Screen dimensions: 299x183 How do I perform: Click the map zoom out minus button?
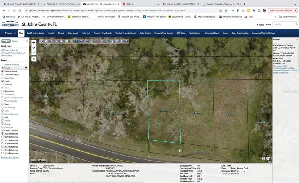pyautogui.click(x=34, y=53)
